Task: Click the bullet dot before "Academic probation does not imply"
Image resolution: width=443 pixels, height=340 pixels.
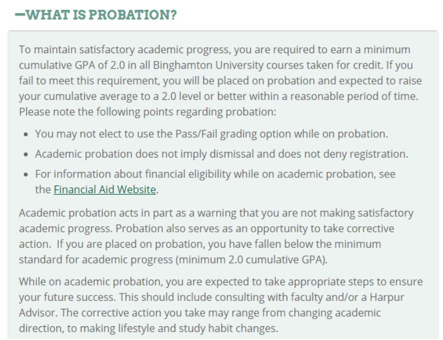Action: [27, 154]
